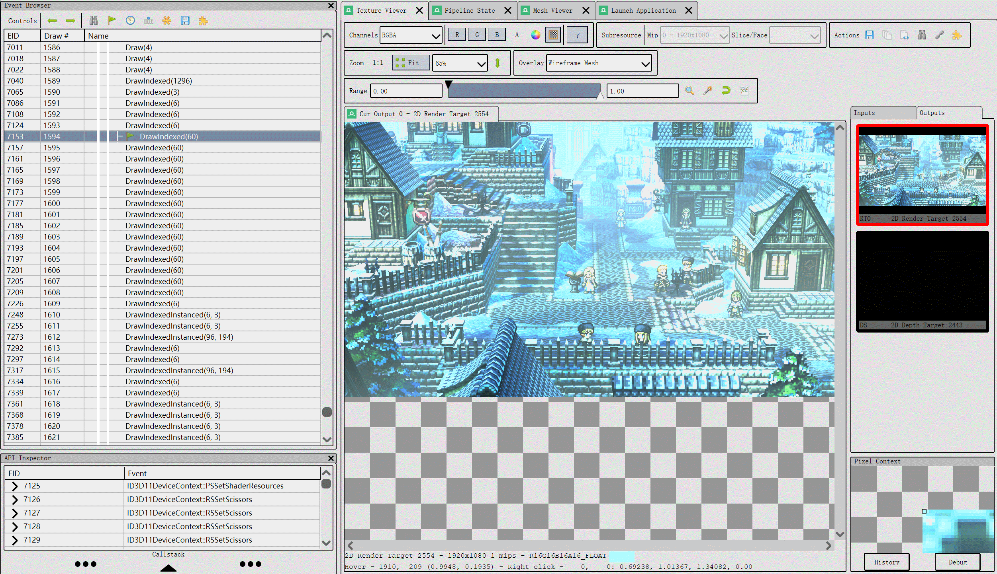Close the Event Browser panel
The height and width of the screenshot is (574, 997).
coord(331,6)
